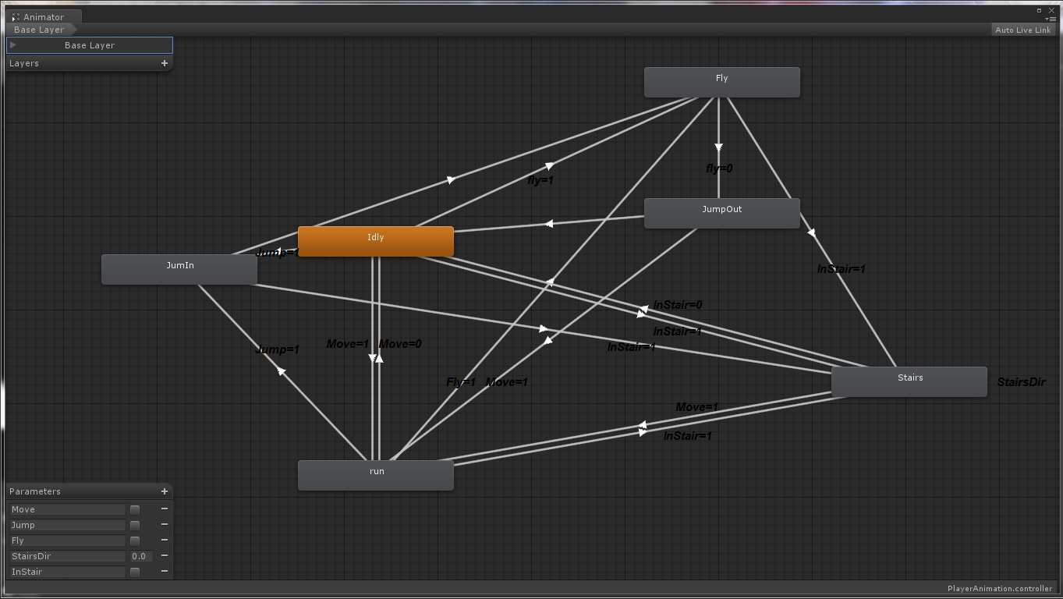1063x599 pixels.
Task: Enable the Jump parameter checkbox
Action: point(135,525)
